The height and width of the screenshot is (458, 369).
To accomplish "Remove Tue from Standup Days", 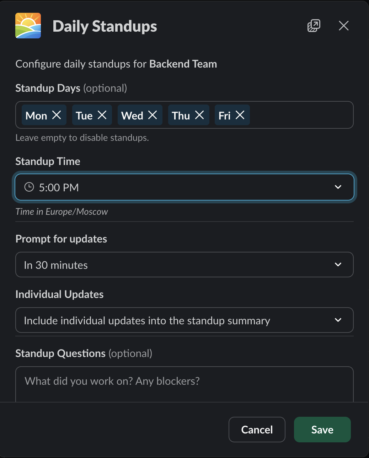I will pyautogui.click(x=102, y=115).
